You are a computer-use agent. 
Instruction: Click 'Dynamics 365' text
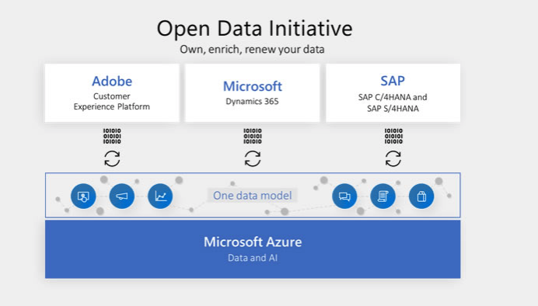click(x=252, y=102)
